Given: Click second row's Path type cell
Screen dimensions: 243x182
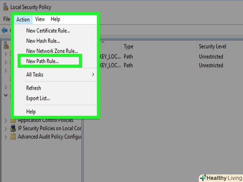Looking at the screenshot, I should [x=128, y=65].
